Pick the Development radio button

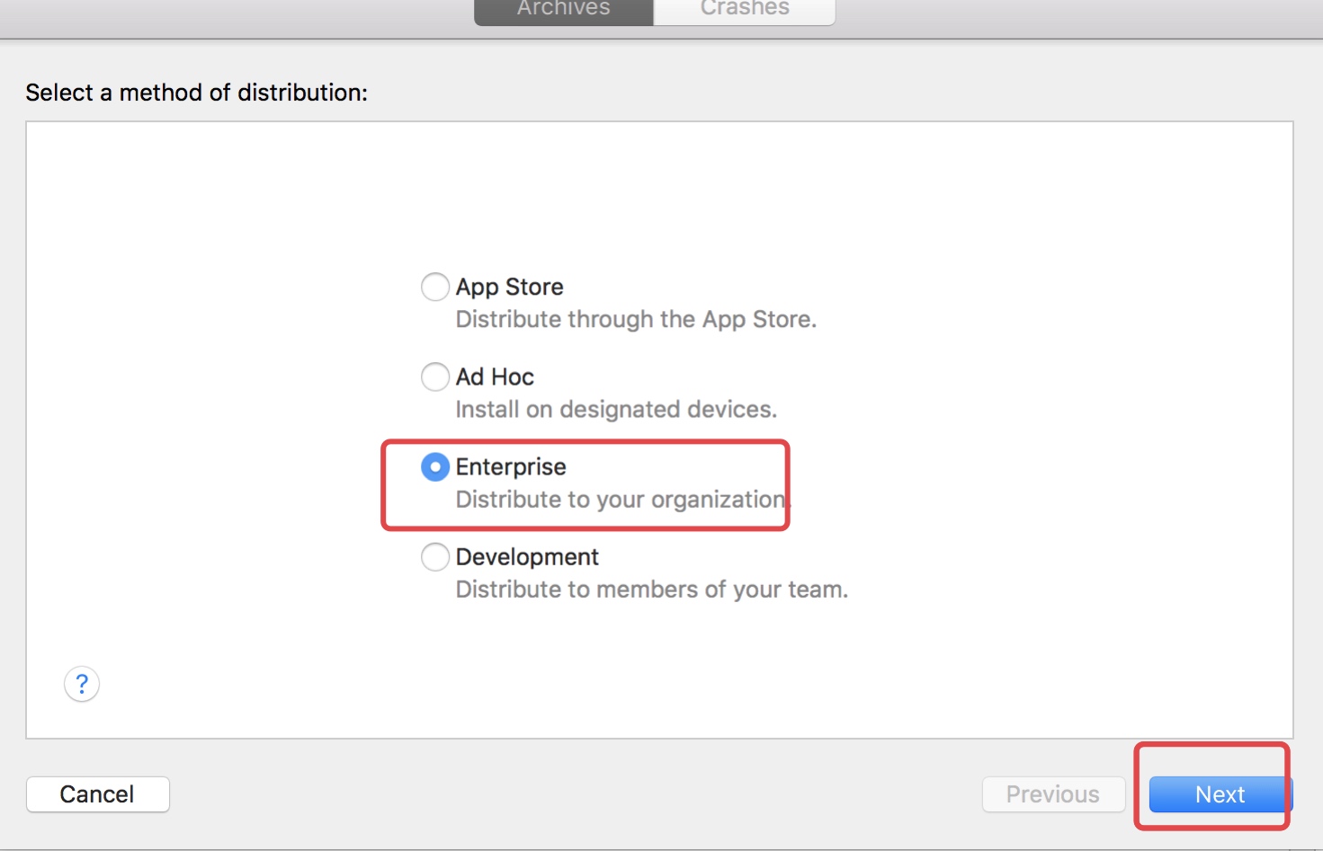point(435,557)
